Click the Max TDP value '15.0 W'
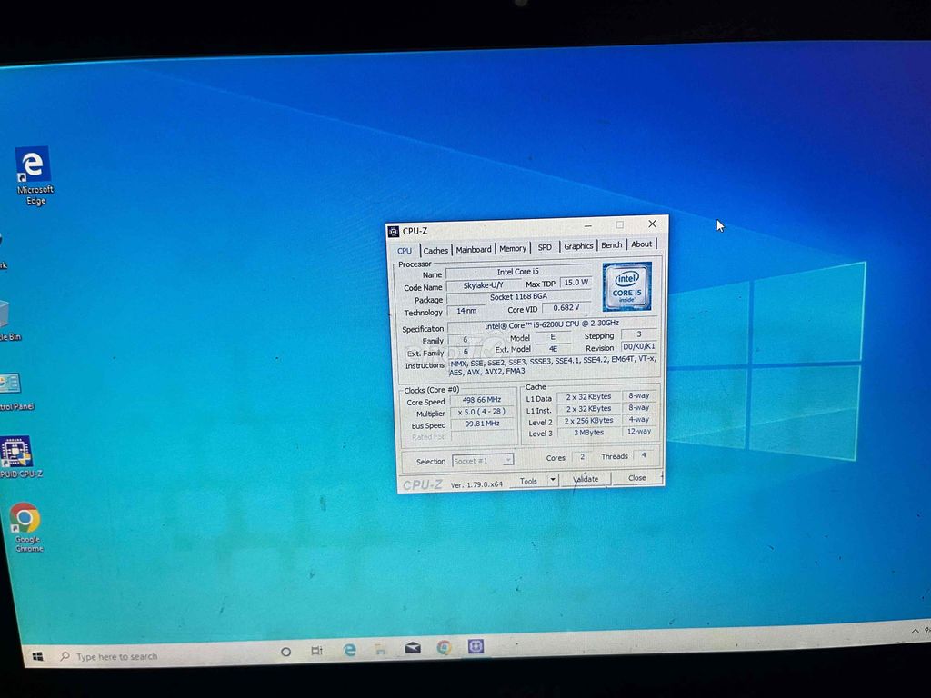 click(x=576, y=283)
